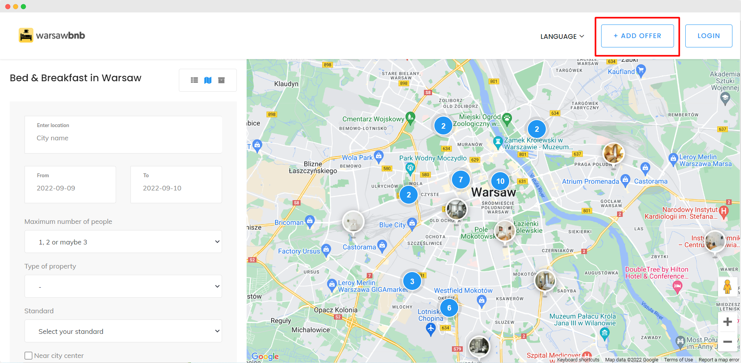
Task: Zoom in the map with plus
Action: pyautogui.click(x=727, y=322)
